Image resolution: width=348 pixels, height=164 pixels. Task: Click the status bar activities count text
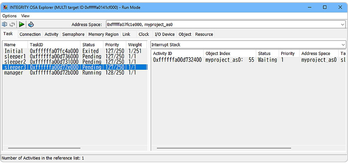coord(43,158)
